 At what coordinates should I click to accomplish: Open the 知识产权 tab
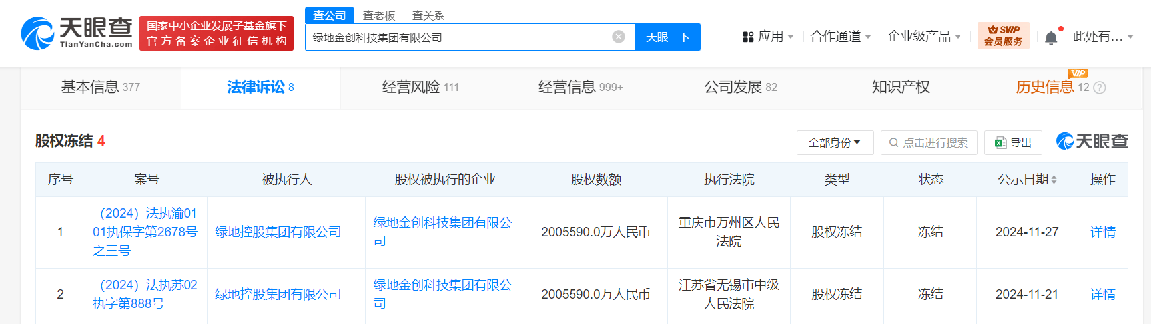pos(901,87)
